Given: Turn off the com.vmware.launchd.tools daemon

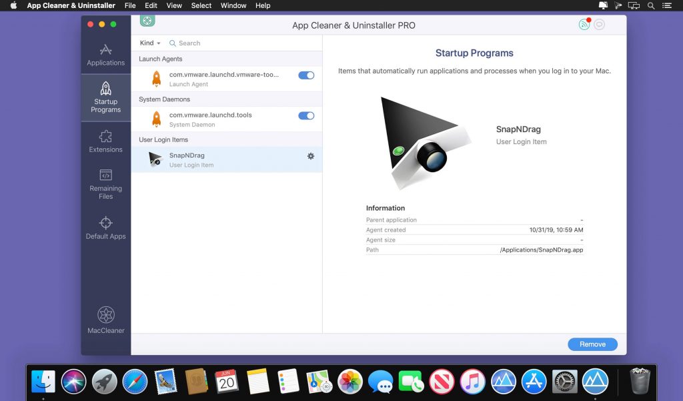Looking at the screenshot, I should (306, 113).
